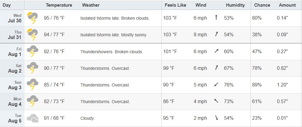This screenshot has width=302, height=127.
Task: Click the Sun Aug 3 thunderstorm icon
Action: (32, 85)
